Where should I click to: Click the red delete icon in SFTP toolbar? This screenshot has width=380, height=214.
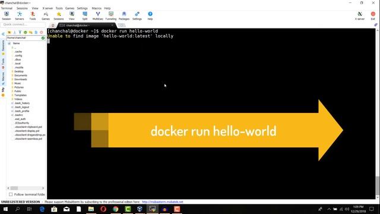(42, 32)
